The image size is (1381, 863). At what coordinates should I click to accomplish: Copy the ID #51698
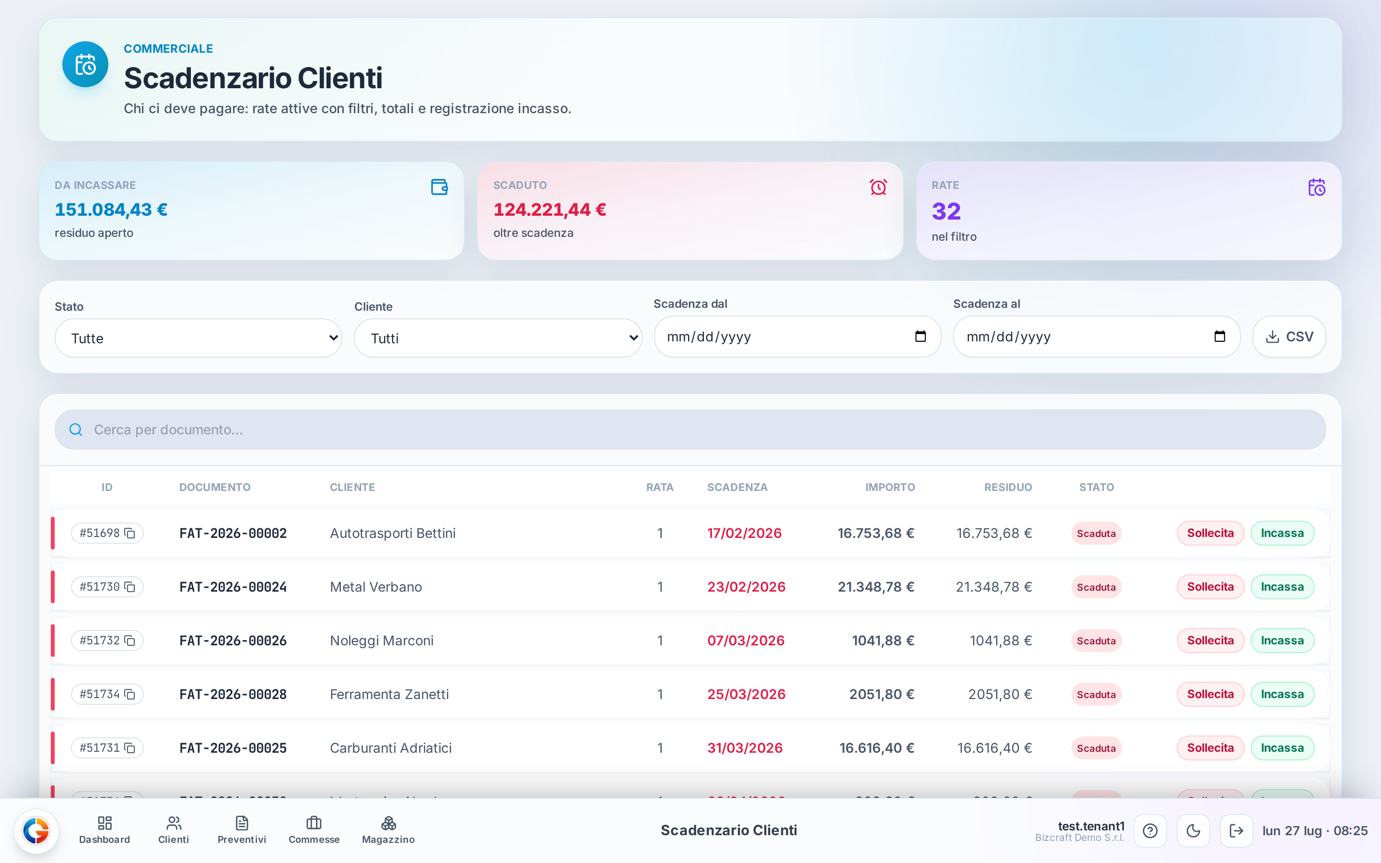point(130,533)
